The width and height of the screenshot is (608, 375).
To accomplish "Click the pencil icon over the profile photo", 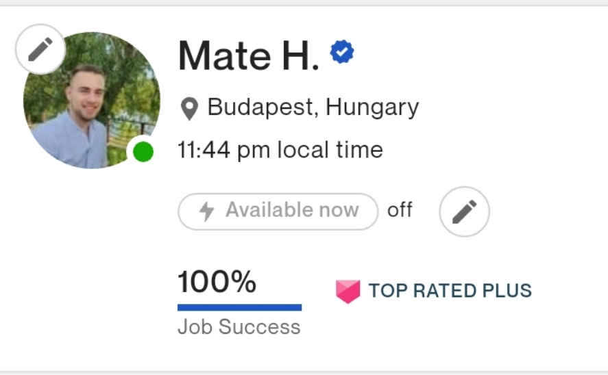I will (40, 49).
